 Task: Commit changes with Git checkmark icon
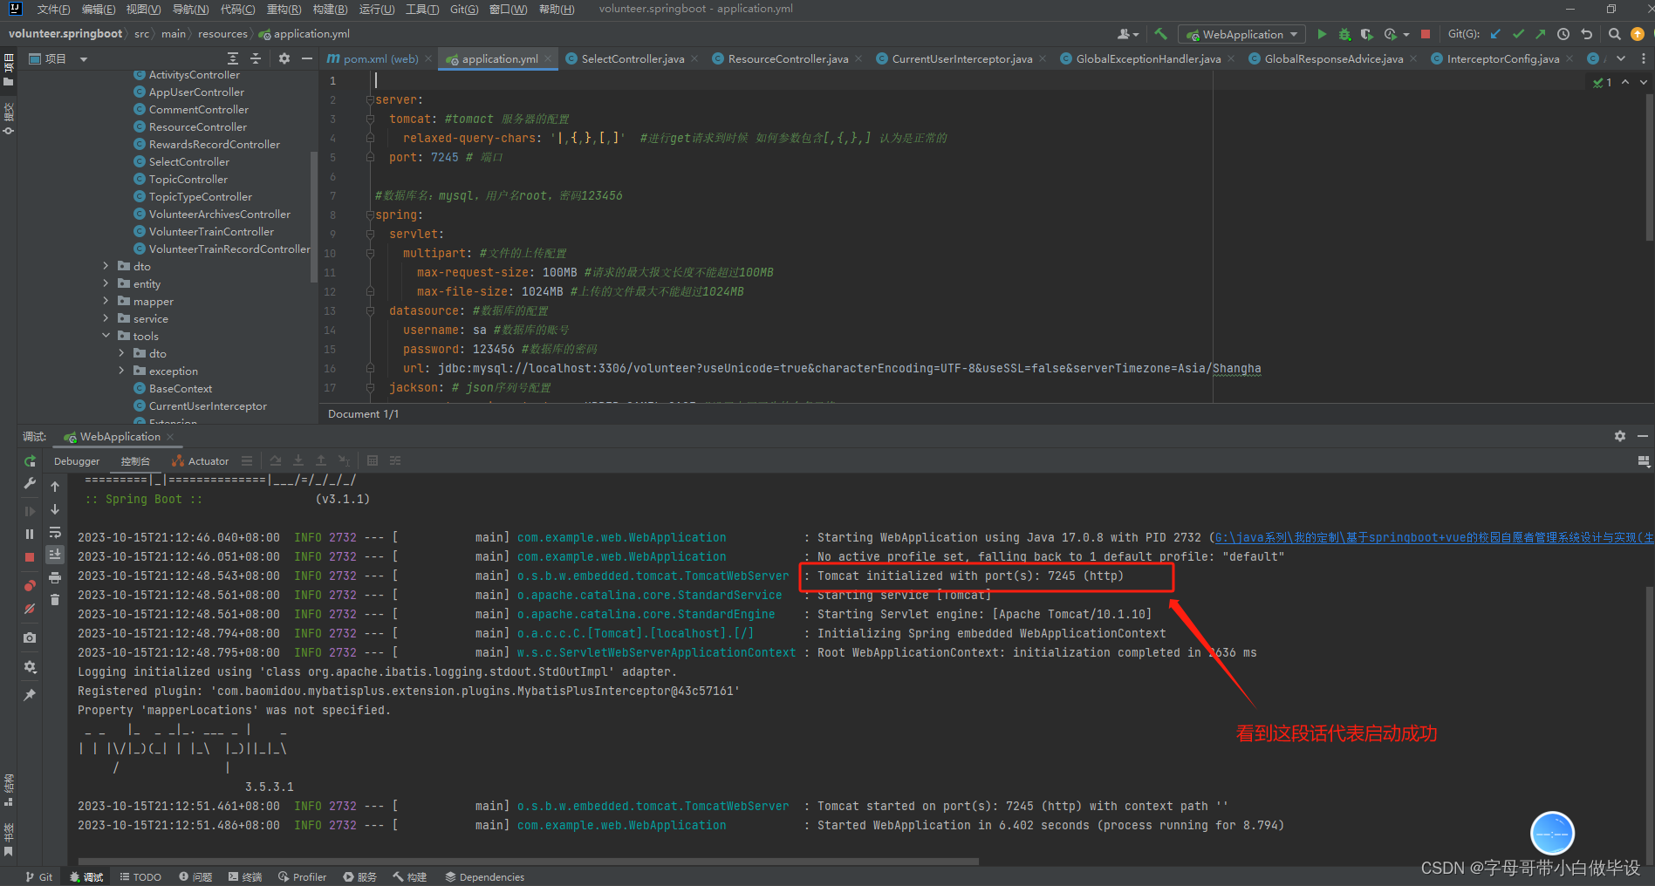coord(1518,34)
